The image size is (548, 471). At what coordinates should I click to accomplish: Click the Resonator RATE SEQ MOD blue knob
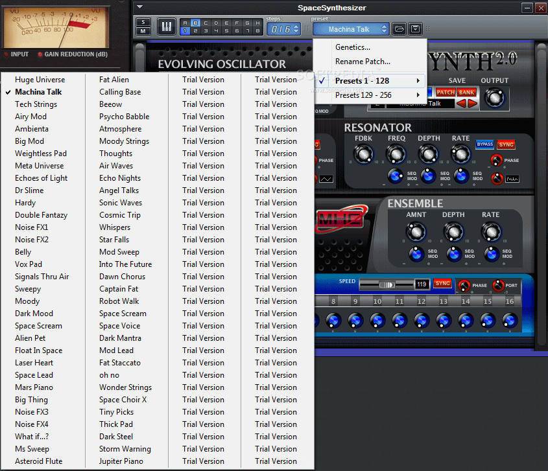(x=461, y=176)
